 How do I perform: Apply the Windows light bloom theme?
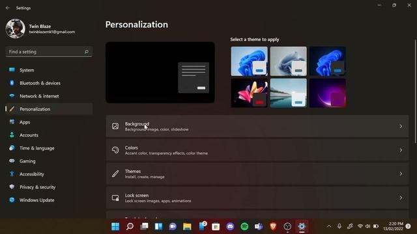click(249, 61)
